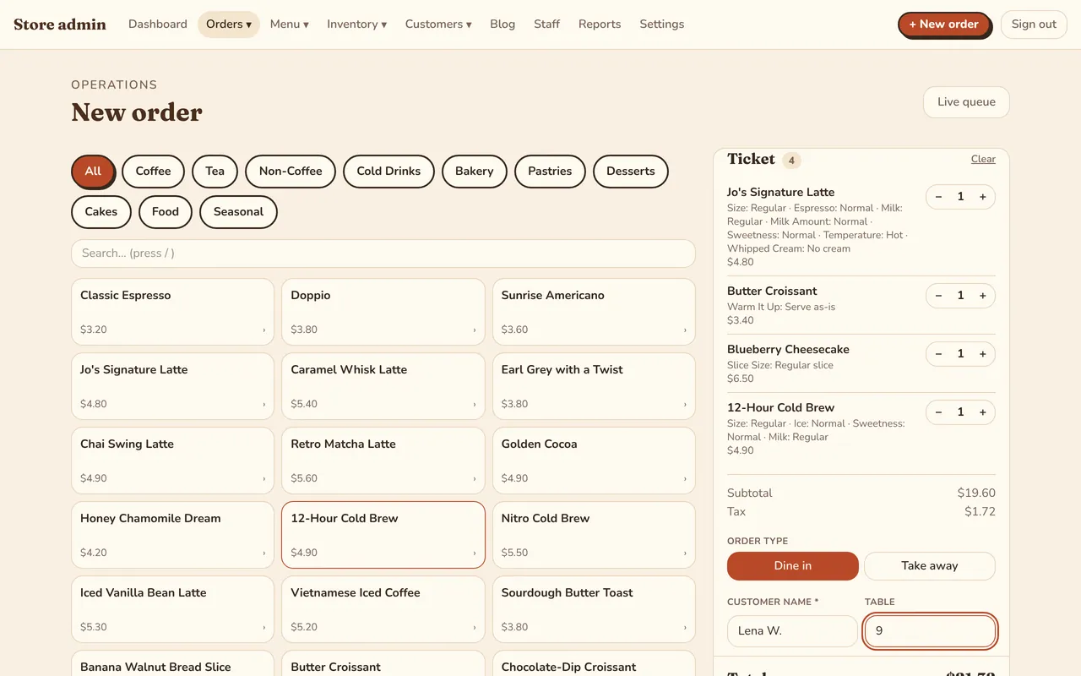Filter menu items by Coffee
1081x676 pixels.
point(153,172)
